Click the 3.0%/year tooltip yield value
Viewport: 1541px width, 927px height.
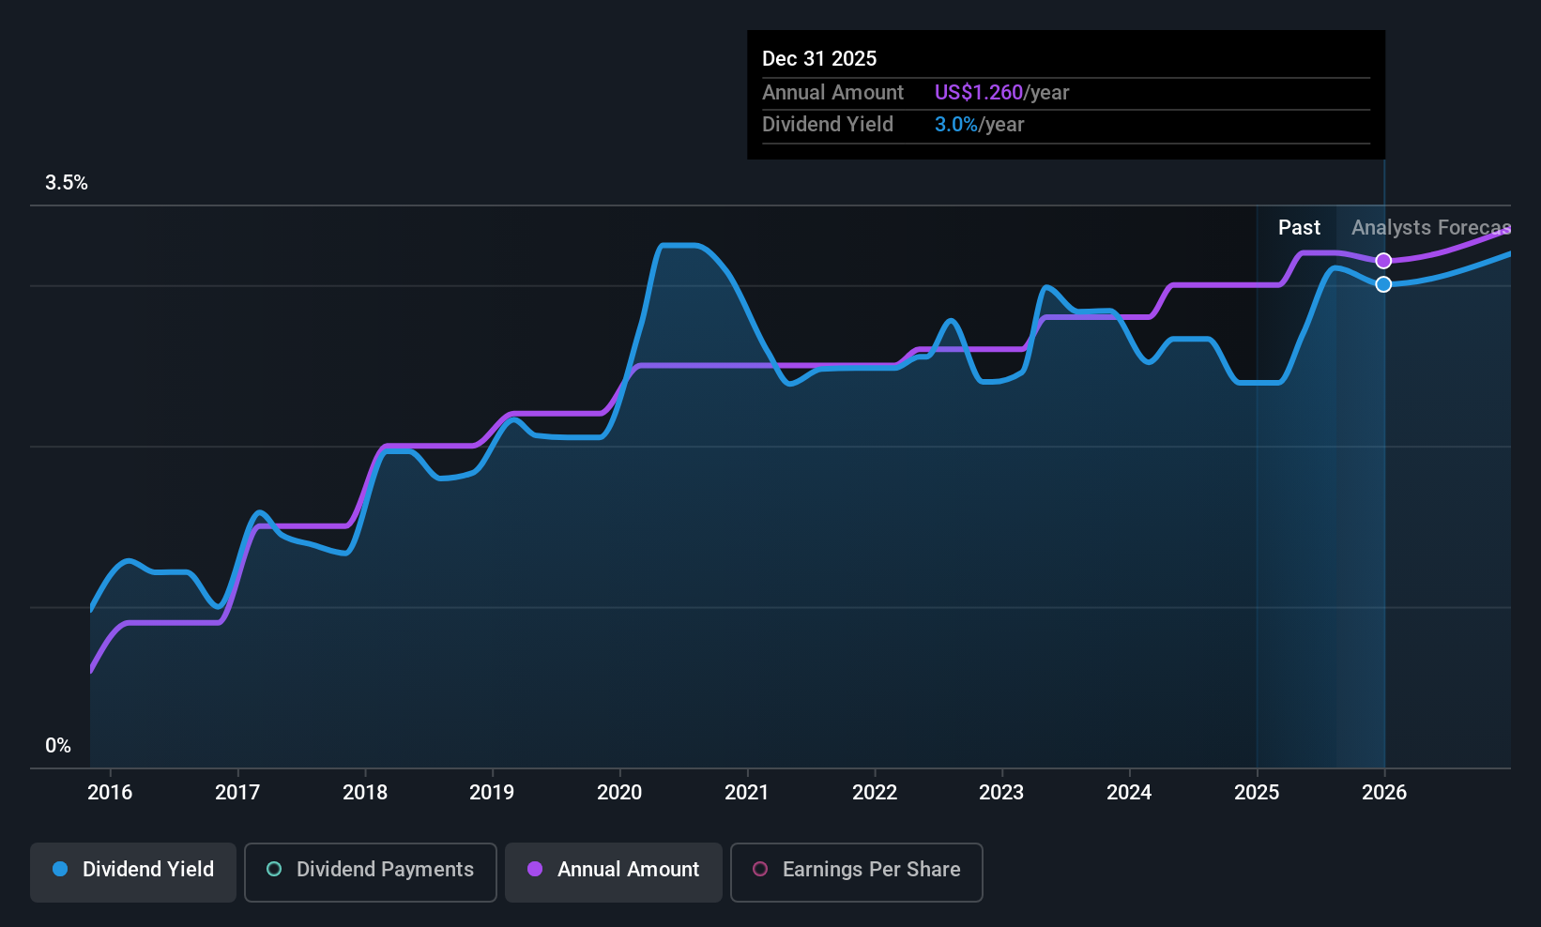(x=979, y=125)
